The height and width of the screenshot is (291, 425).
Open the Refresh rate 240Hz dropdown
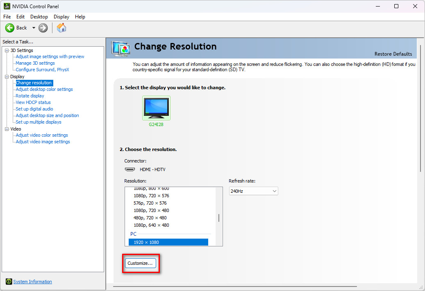253,191
